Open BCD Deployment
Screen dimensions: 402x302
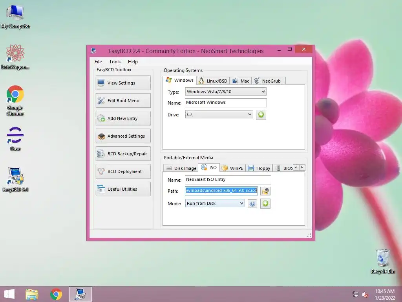tap(123, 171)
